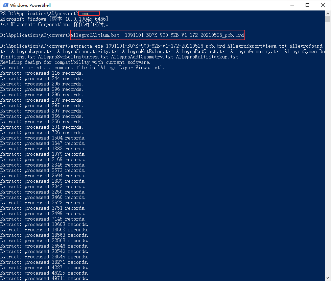Click the 'processed 391 records' line

pos(42,127)
